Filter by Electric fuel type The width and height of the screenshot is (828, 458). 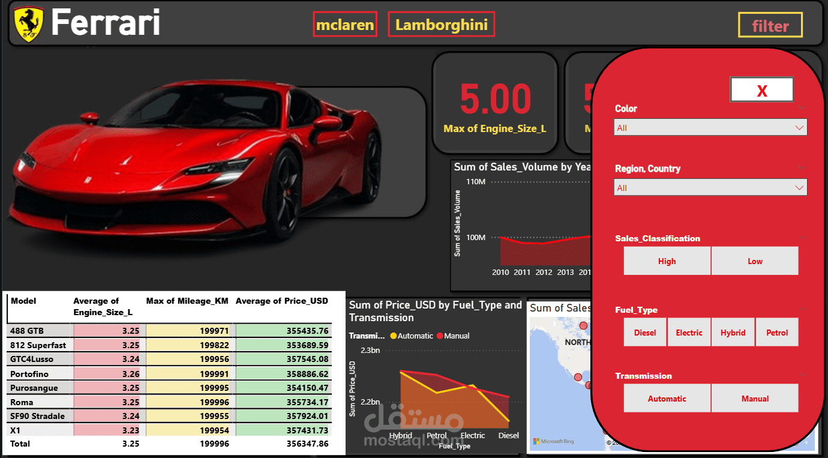(x=689, y=333)
